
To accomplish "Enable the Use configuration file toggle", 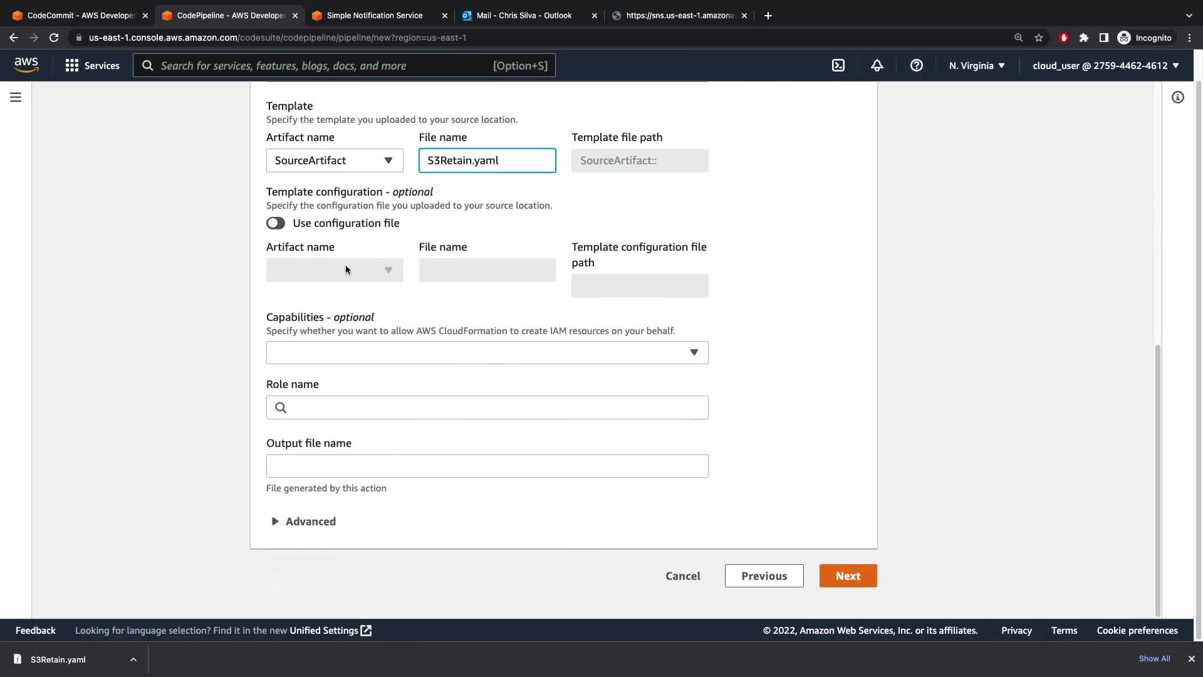I will click(276, 223).
